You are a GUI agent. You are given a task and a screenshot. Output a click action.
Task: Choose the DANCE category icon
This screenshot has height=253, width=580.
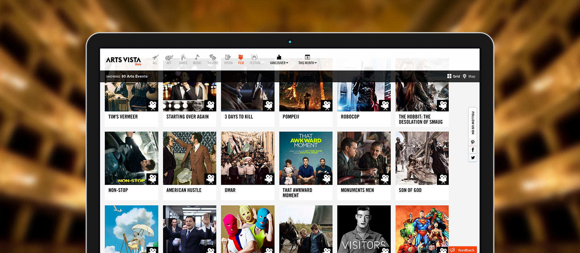(183, 59)
